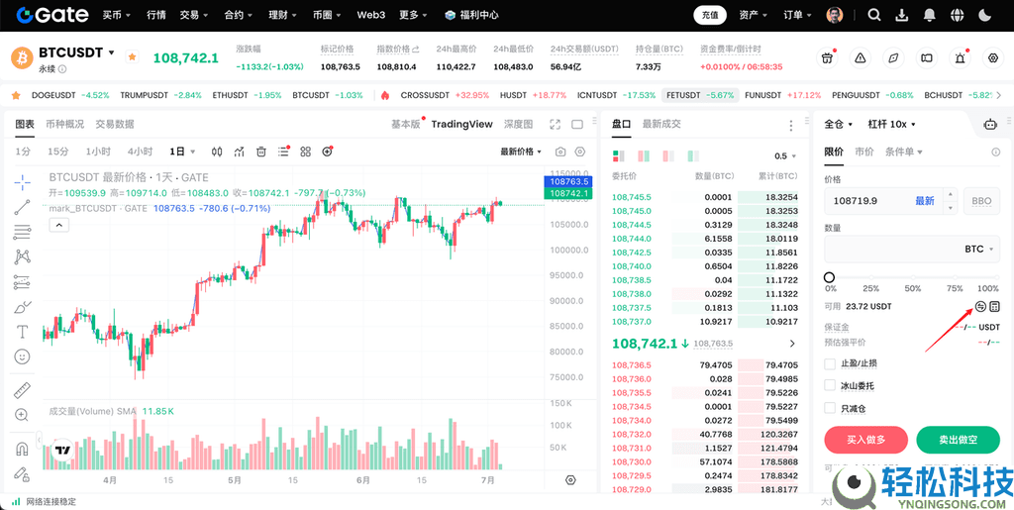The image size is (1014, 510).
Task: Enable the 只减仓 checkbox
Action: (831, 408)
